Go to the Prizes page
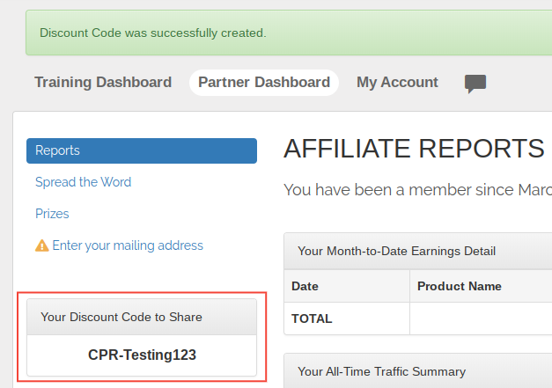This screenshot has width=552, height=388. [52, 214]
